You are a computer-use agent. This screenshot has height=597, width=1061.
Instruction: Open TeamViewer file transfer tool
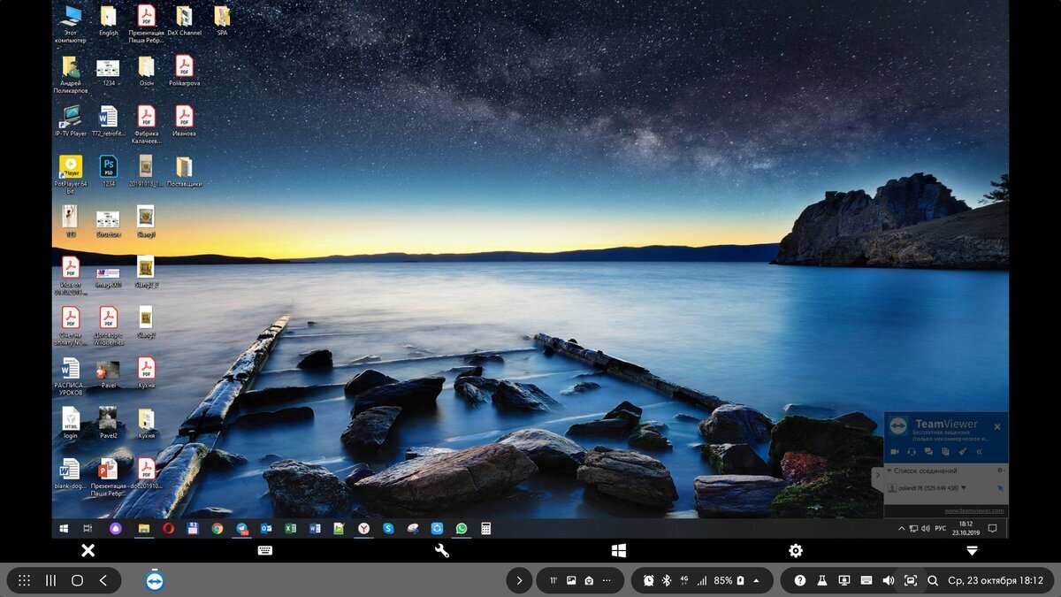947,451
